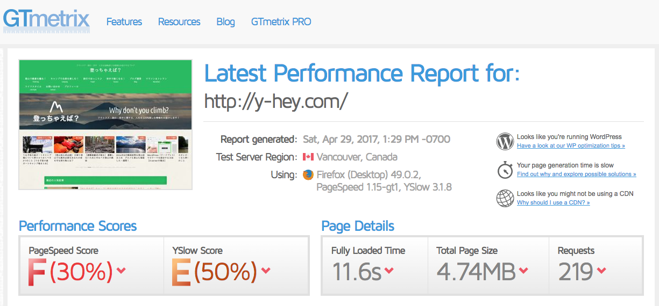Expand the Fully Loaded Time arrow
659x306 pixels.
click(x=388, y=271)
